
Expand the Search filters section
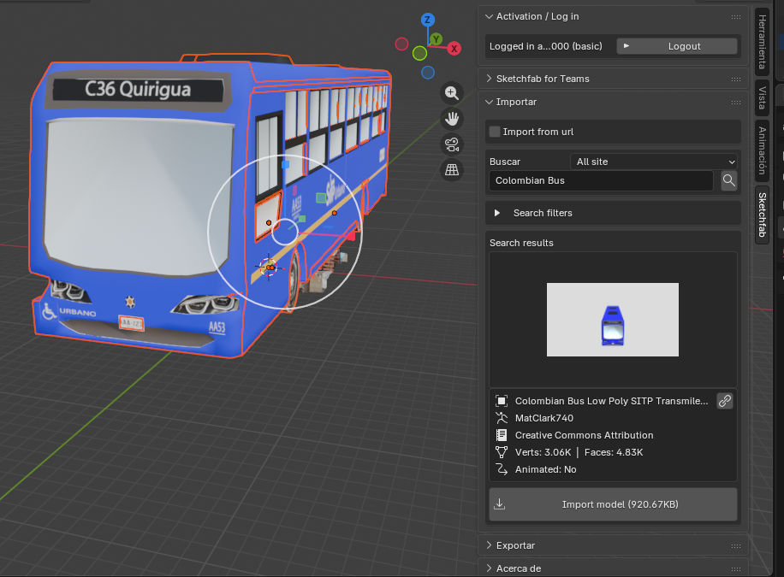tap(543, 213)
